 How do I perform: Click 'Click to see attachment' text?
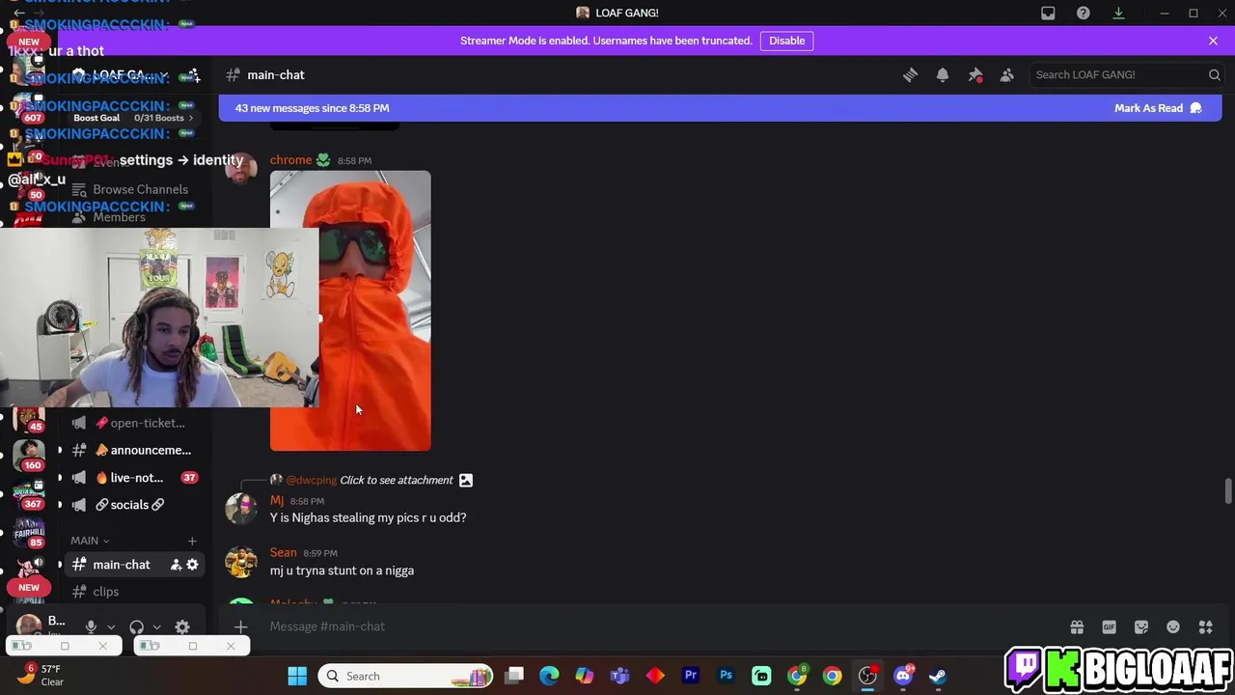coord(396,480)
